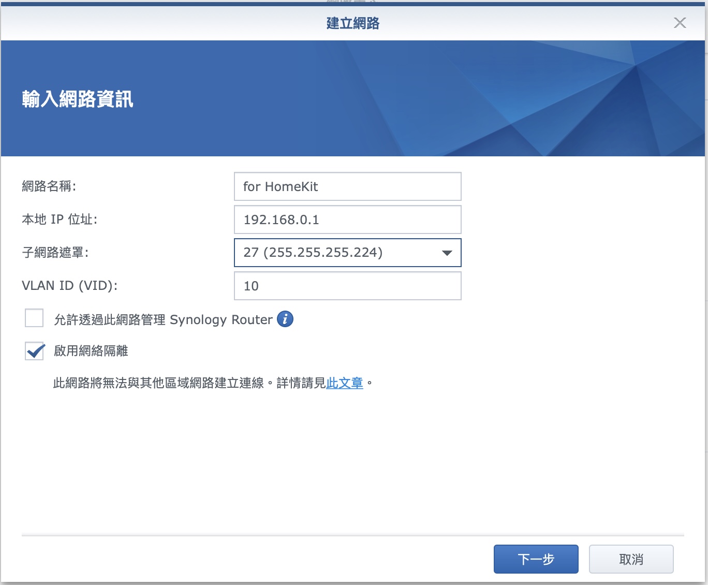Focus the 本地 IP 位址 field 192.168.0.1
Viewport: 708px width, 585px height.
[347, 220]
